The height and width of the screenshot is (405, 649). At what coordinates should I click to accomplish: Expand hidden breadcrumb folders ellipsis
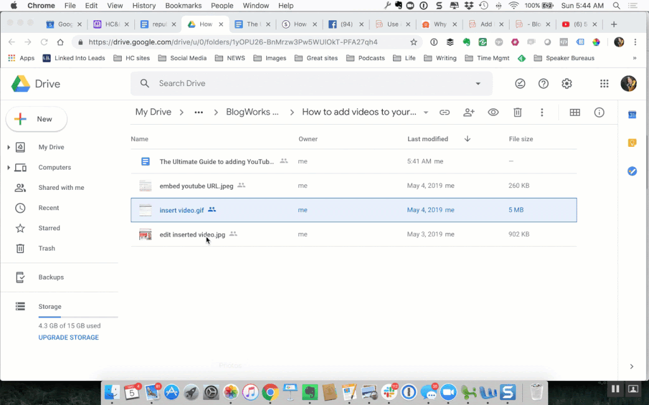[x=198, y=113]
